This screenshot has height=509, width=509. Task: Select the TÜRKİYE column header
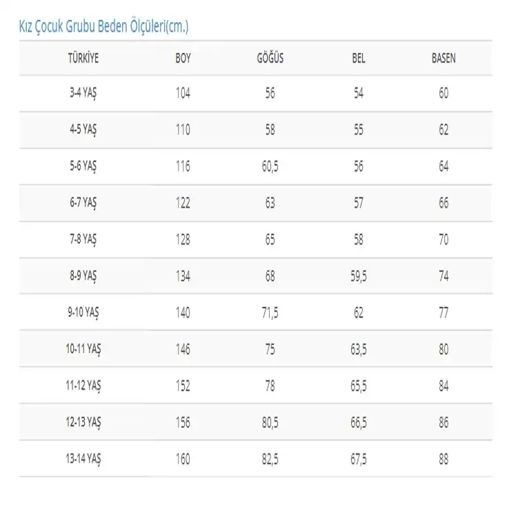(x=83, y=59)
